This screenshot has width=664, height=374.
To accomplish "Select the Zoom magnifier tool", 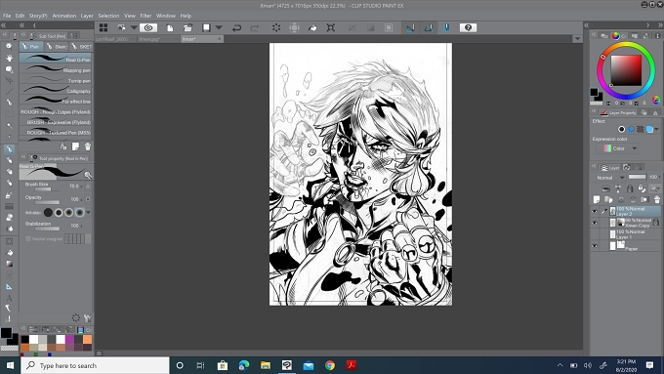I will tap(9, 46).
